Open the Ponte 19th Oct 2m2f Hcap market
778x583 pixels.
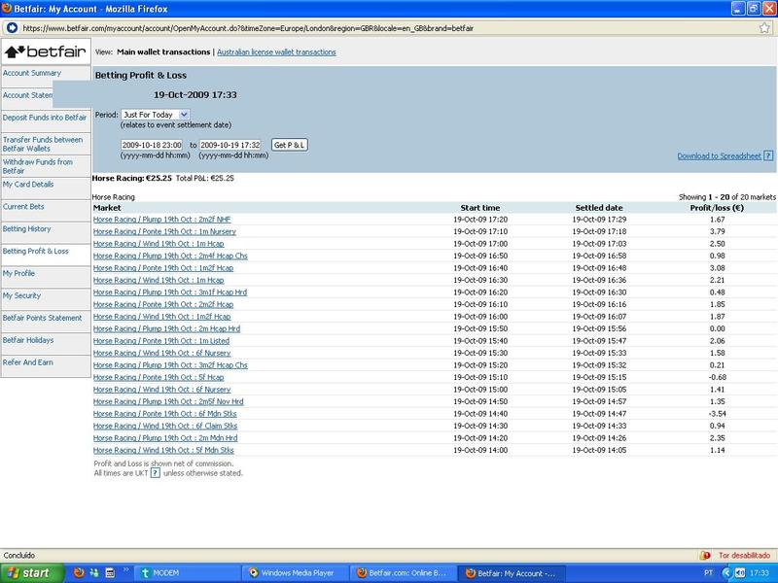click(x=163, y=304)
